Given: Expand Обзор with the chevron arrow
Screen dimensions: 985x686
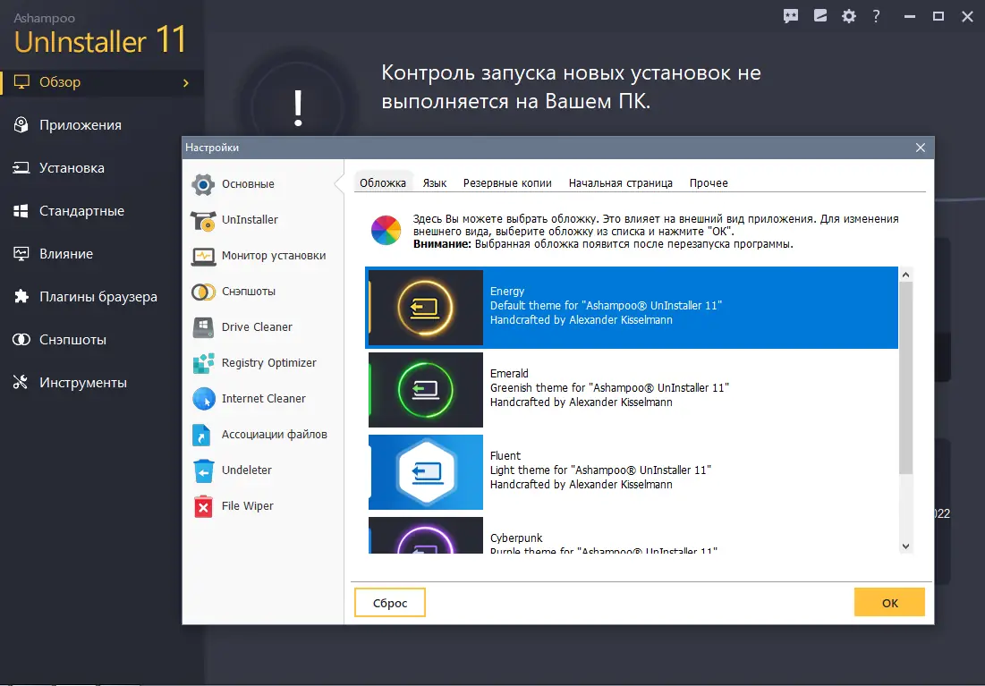Looking at the screenshot, I should [x=186, y=83].
